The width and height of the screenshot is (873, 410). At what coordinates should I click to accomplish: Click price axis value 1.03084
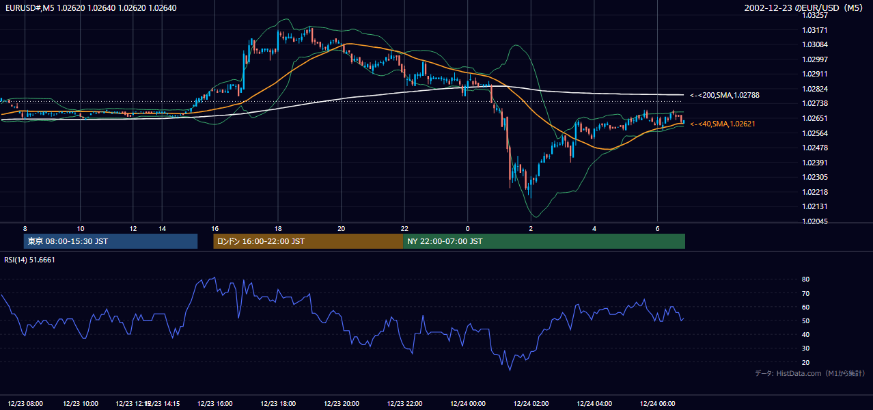point(815,45)
